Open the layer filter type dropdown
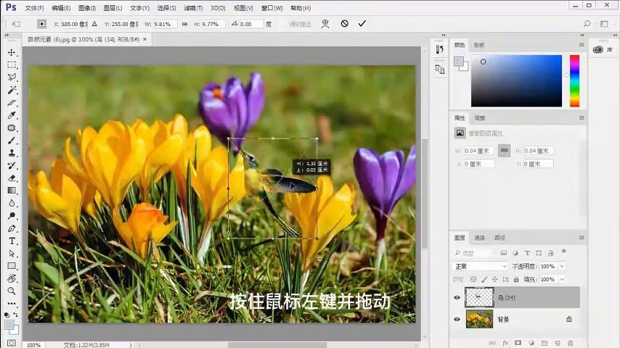This screenshot has width=620, height=348. [473, 253]
